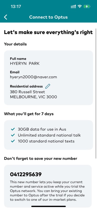Tap the 380 Russell Street address line
Screen dimensions: 97x209
(x=27, y=92)
